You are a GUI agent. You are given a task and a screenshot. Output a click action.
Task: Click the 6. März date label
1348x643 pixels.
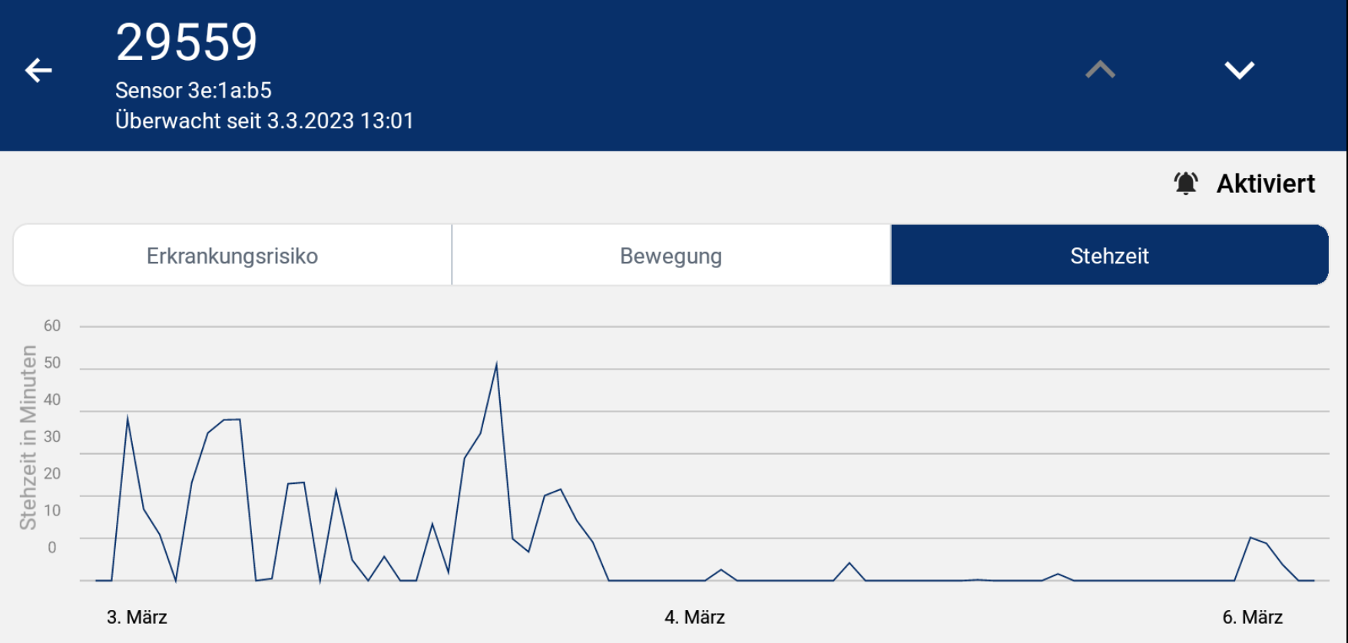click(x=1252, y=617)
